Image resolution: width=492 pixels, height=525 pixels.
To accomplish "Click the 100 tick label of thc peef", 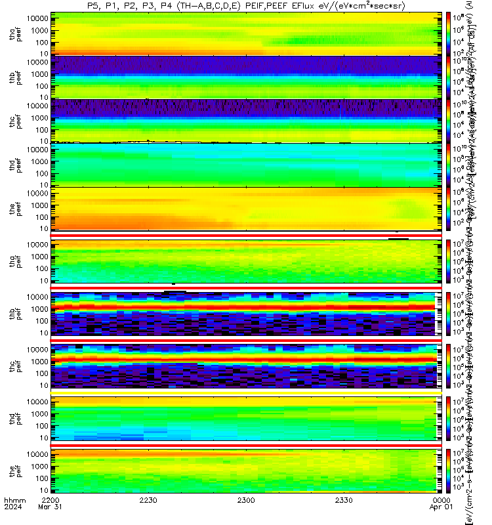I will 42,130.
